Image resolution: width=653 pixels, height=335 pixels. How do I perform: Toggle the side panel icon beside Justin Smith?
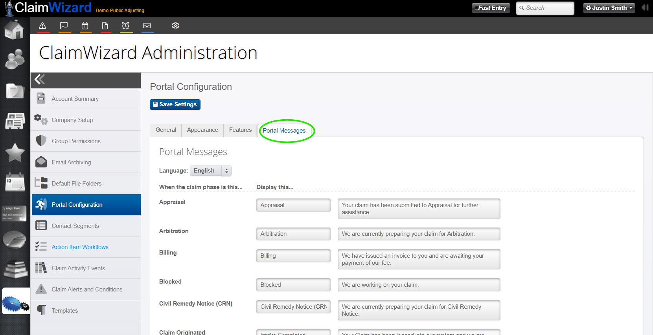pyautogui.click(x=645, y=7)
